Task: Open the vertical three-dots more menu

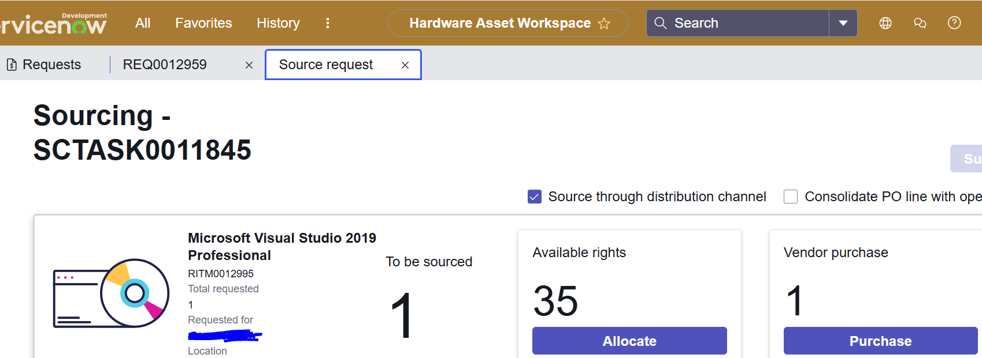Action: (328, 23)
